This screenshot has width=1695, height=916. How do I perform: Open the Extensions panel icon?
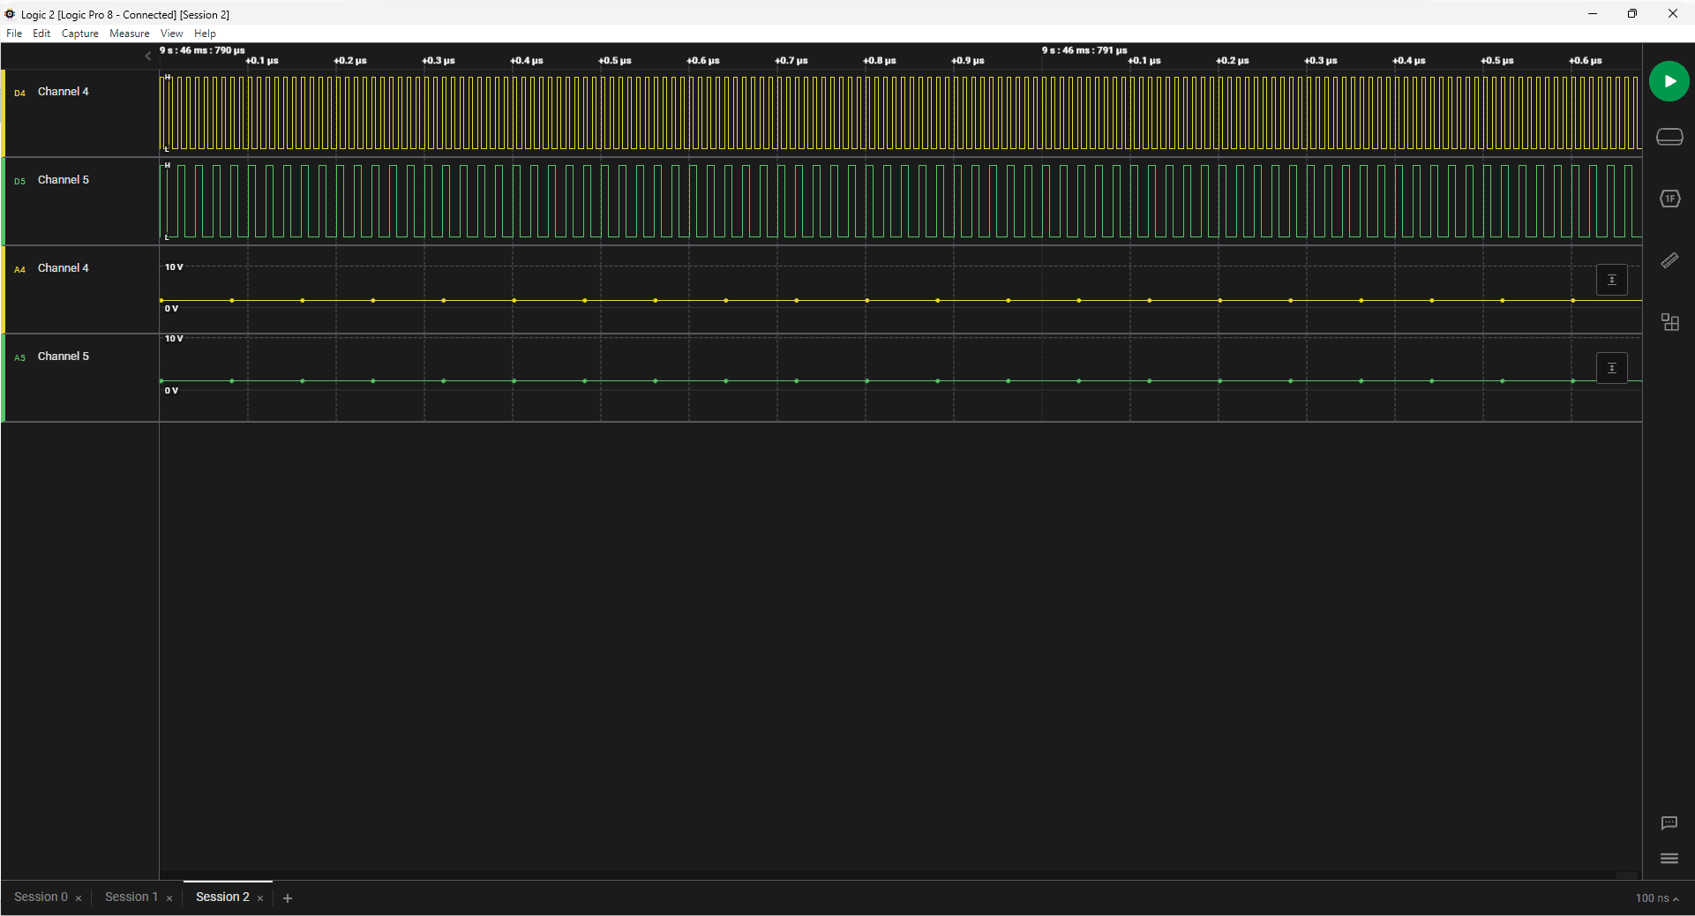[x=1669, y=322]
